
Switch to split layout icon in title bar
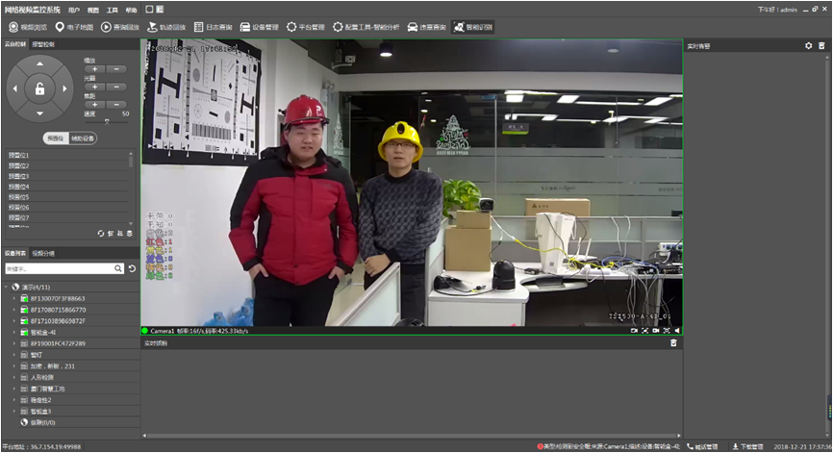160,10
